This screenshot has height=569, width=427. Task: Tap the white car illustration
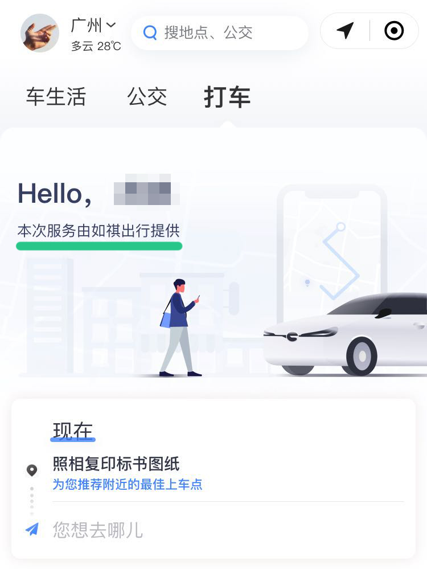(345, 334)
